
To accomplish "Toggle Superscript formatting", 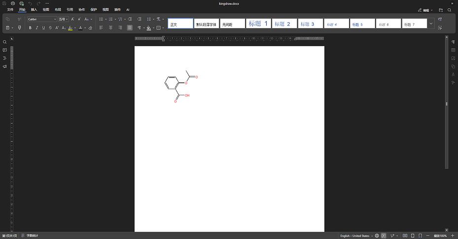I will pos(57,28).
